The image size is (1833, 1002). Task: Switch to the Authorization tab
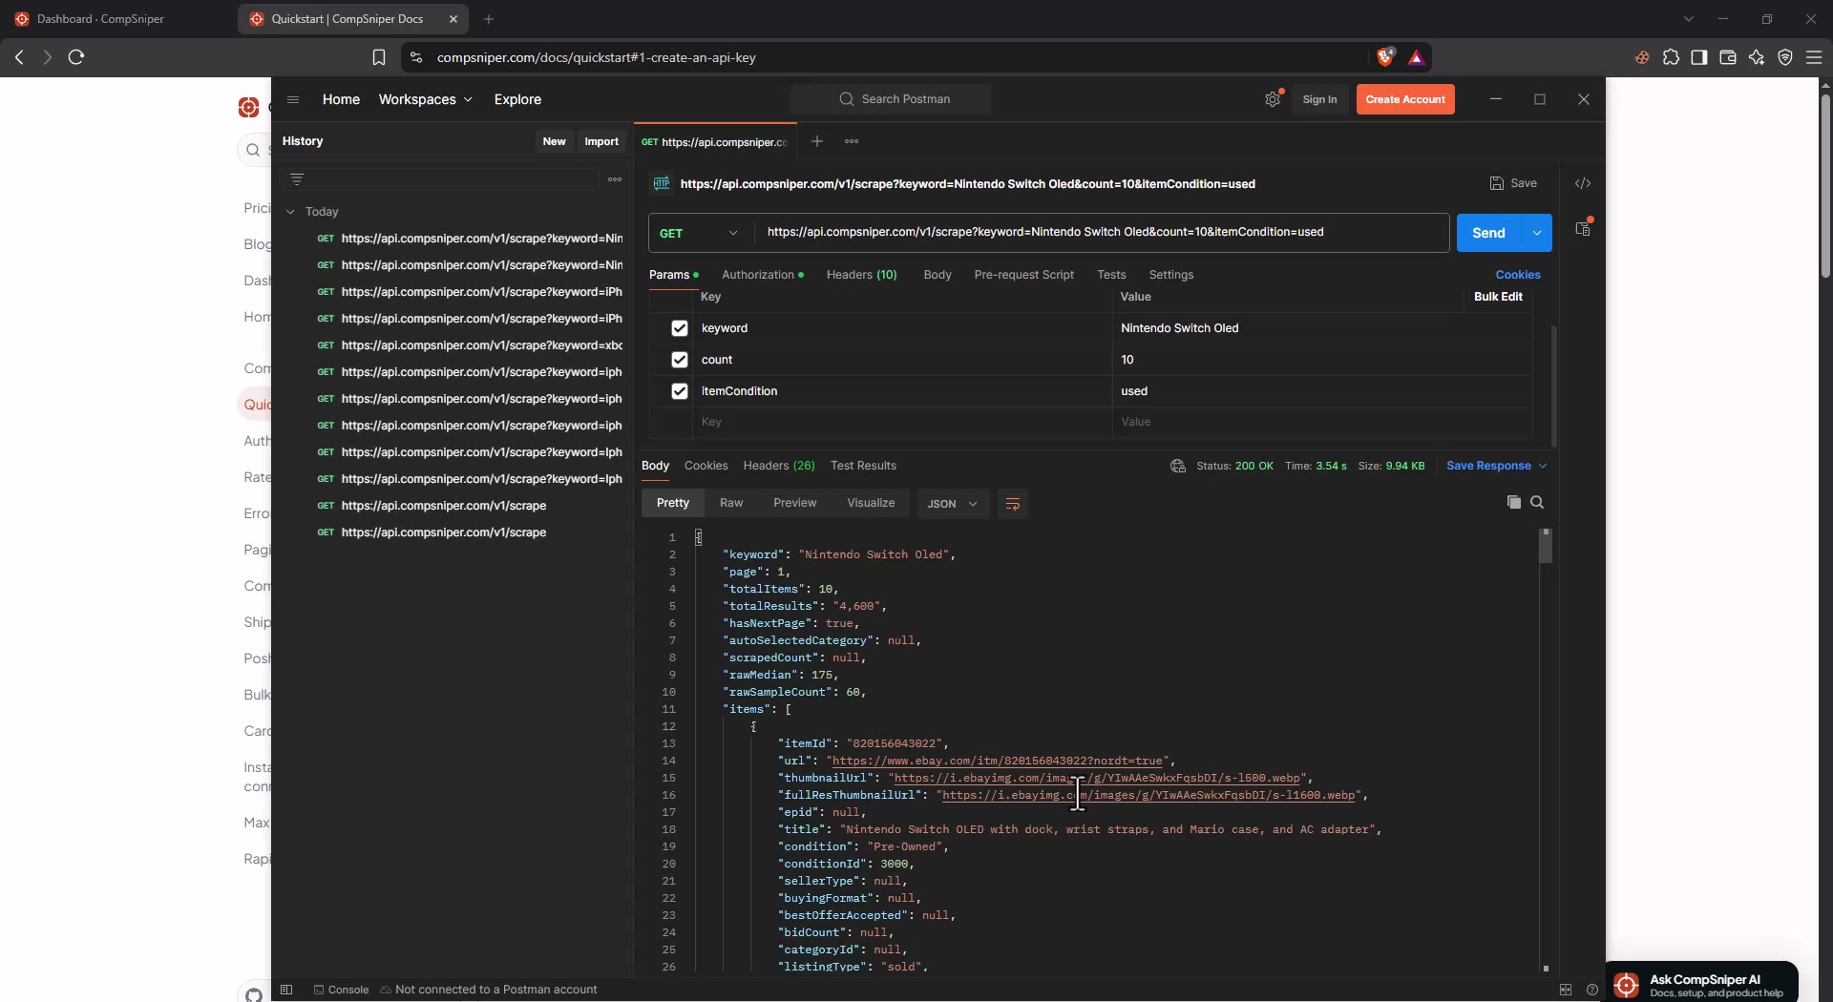[x=763, y=275]
